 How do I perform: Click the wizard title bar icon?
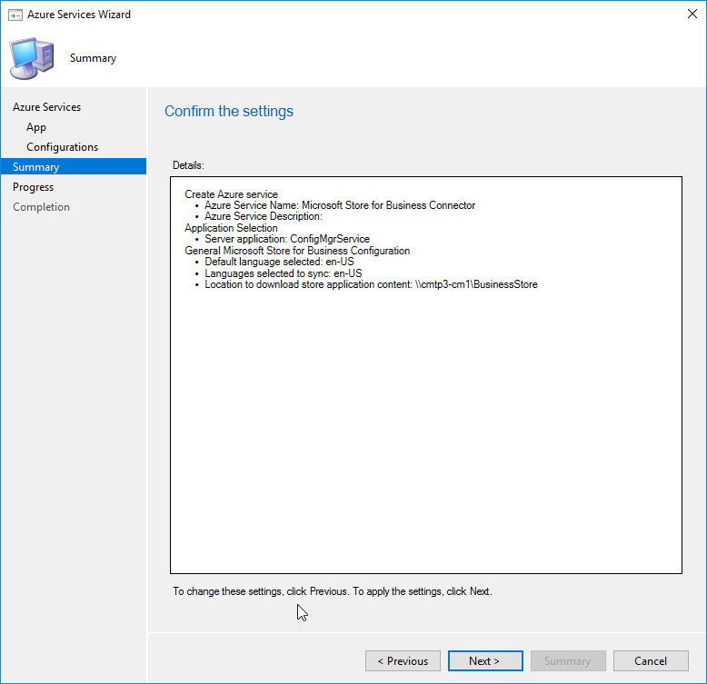pos(15,15)
